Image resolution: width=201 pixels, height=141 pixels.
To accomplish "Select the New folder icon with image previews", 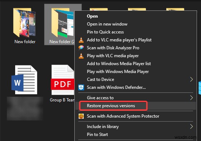I will (24, 23).
